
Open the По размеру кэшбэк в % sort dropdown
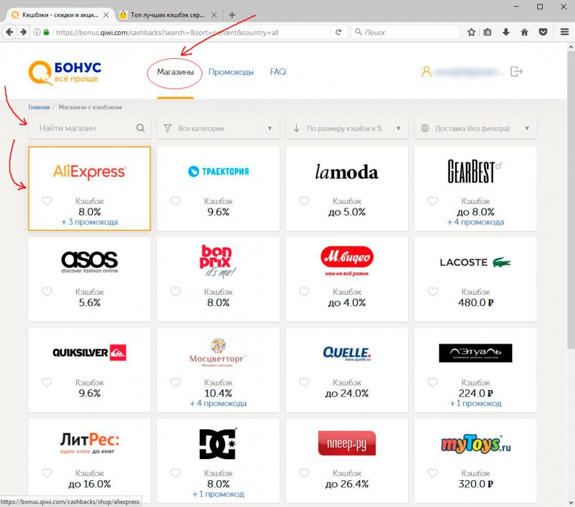click(x=347, y=129)
